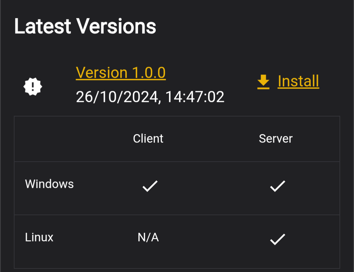Select the Windows row label
Viewport: 354px width, 272px height.
click(49, 184)
